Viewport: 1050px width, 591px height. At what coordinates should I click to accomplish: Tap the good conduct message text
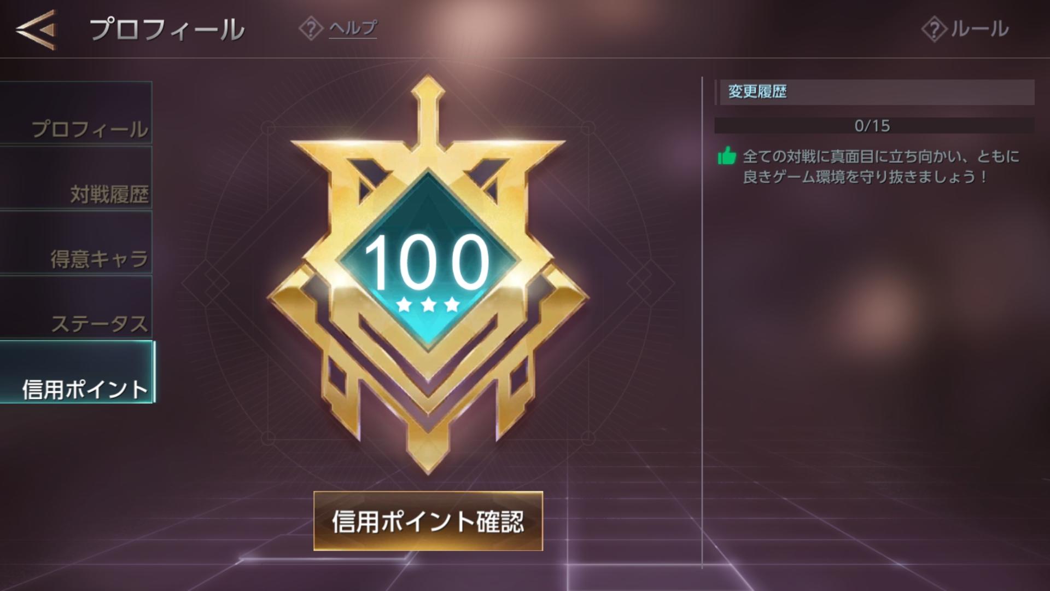(x=880, y=166)
